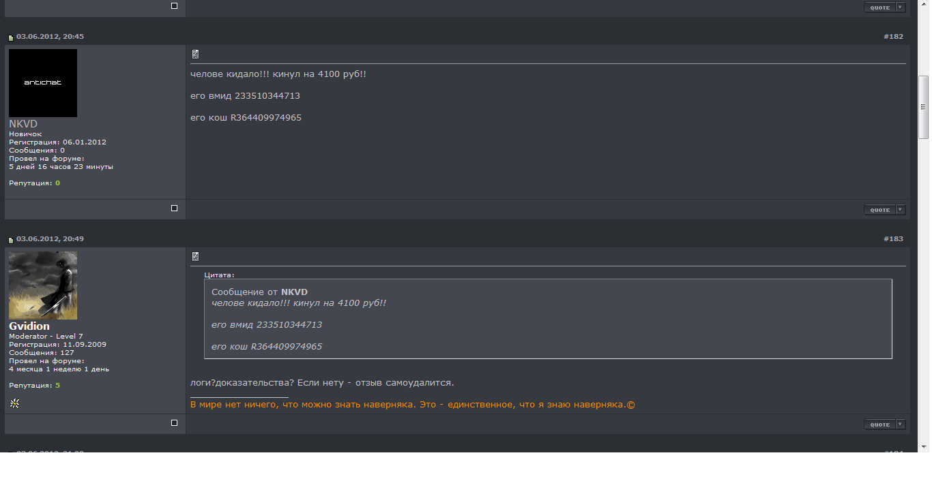932x496 pixels.
Task: Toggle the small square under NKVD's profile
Action: click(x=174, y=208)
